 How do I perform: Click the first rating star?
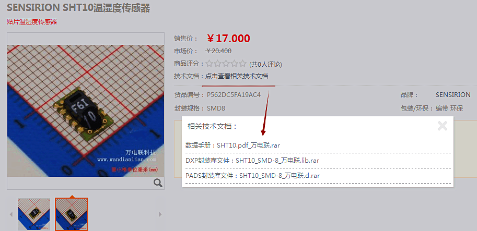(x=209, y=64)
